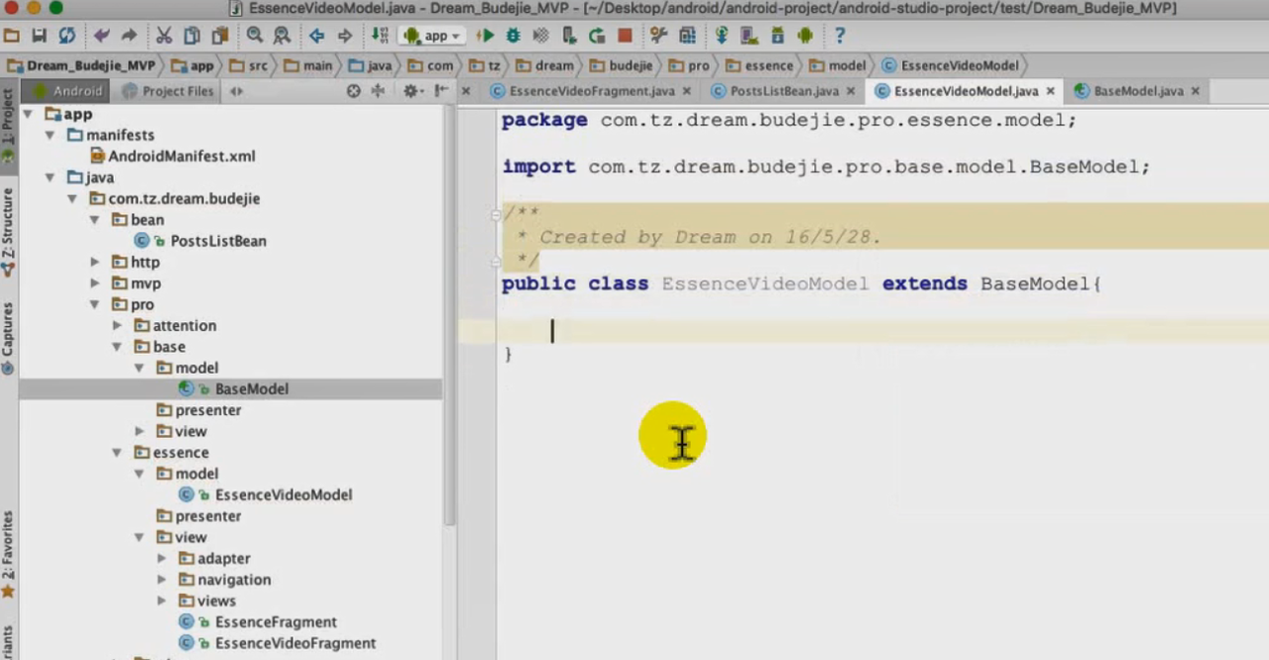Viewport: 1269px width, 660px height.
Task: Open the Find magnifier icon in toolbar
Action: (255, 36)
